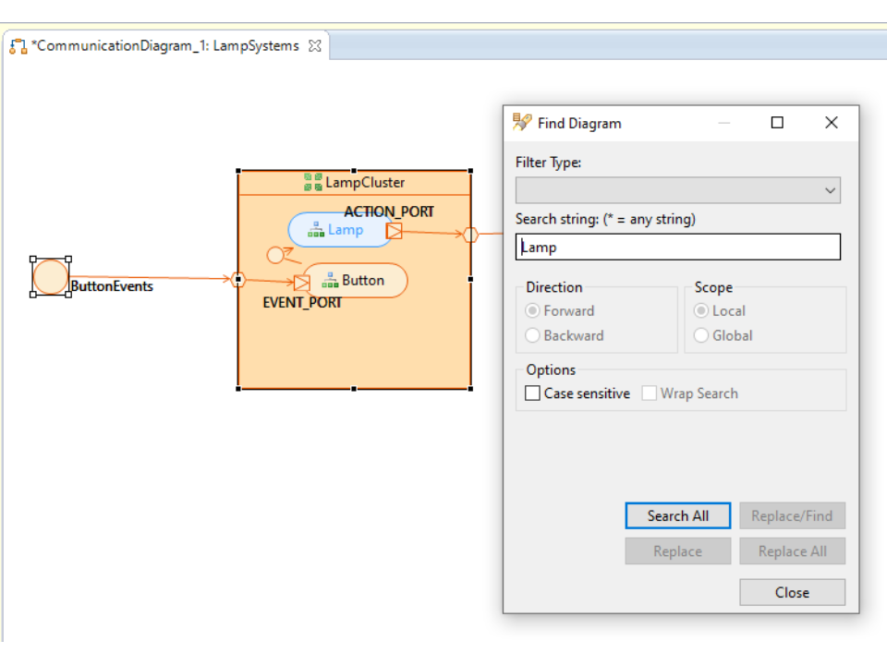
Task: Click the EVENT_PORT square port icon
Action: pos(301,283)
